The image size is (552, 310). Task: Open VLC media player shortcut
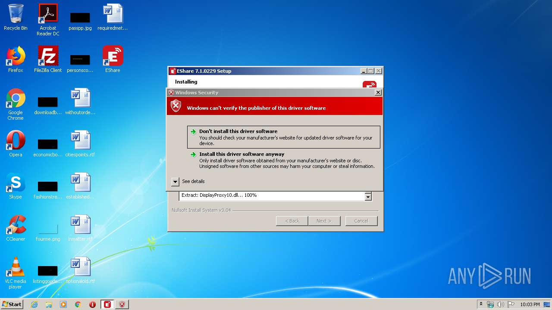point(16,273)
